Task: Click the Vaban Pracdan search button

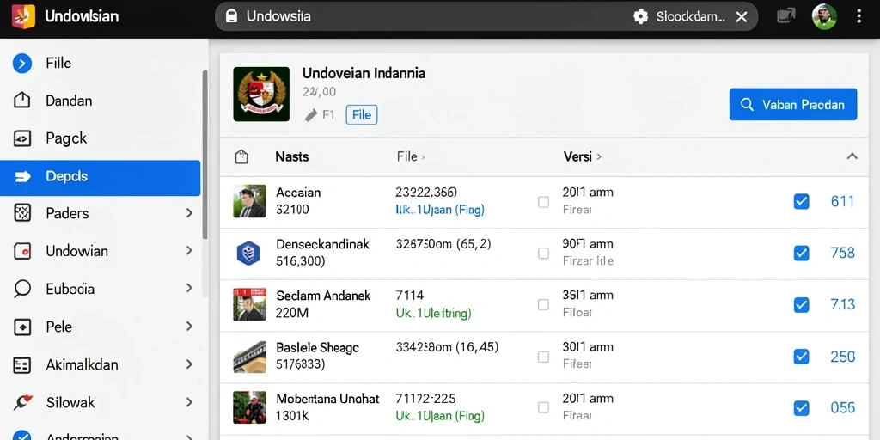Action: click(x=793, y=104)
